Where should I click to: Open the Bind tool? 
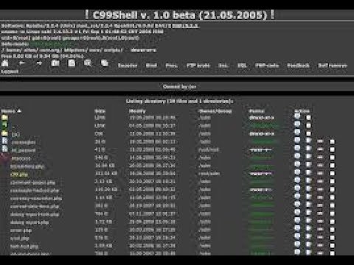[x=151, y=66]
